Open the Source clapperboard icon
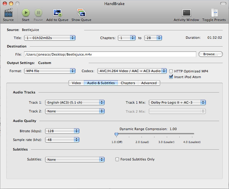 [x=8, y=13]
